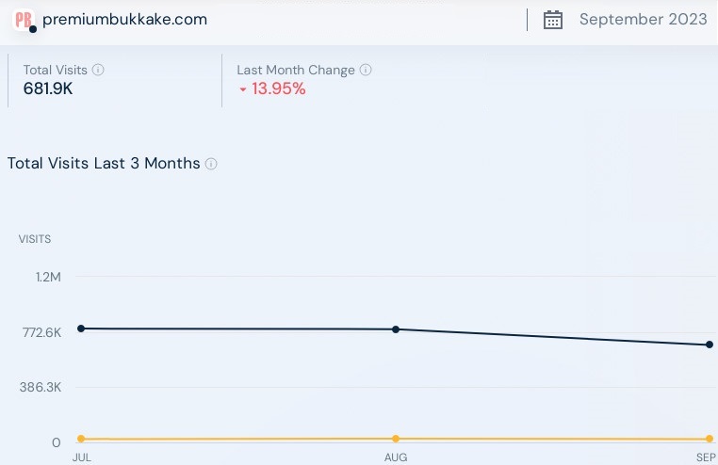The width and height of the screenshot is (718, 465).
Task: Click the premiumbukkake.com domain name
Action: [125, 19]
